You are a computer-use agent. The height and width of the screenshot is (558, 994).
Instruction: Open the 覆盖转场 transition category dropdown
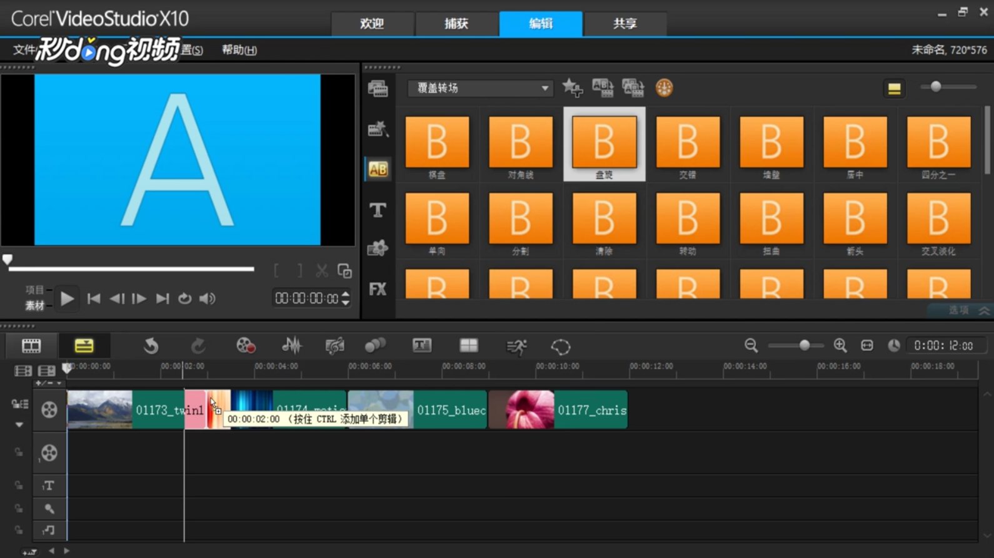coord(480,88)
